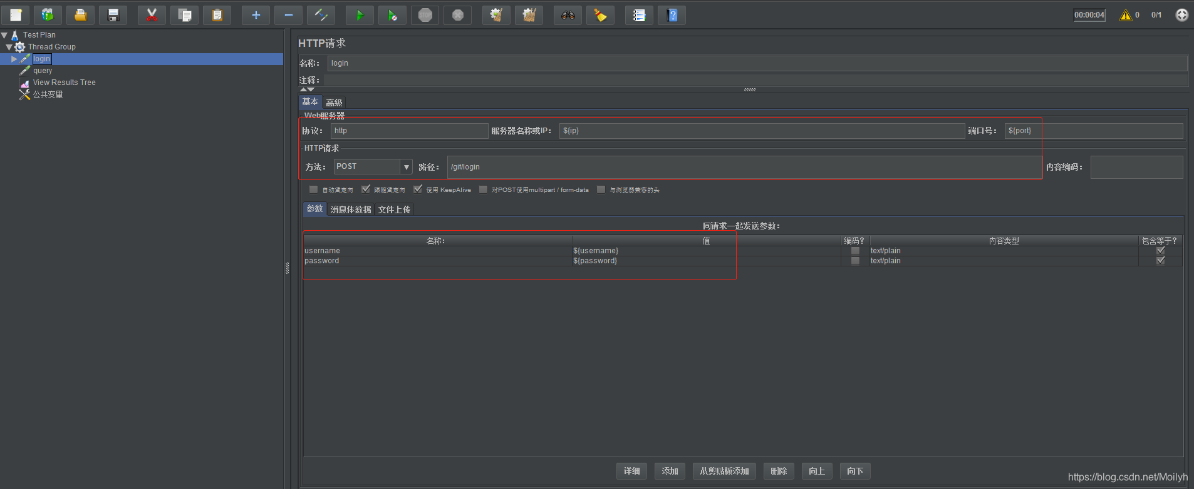This screenshot has width=1194, height=489.
Task: Click 从剪贴板添加 add from clipboard
Action: pos(724,471)
